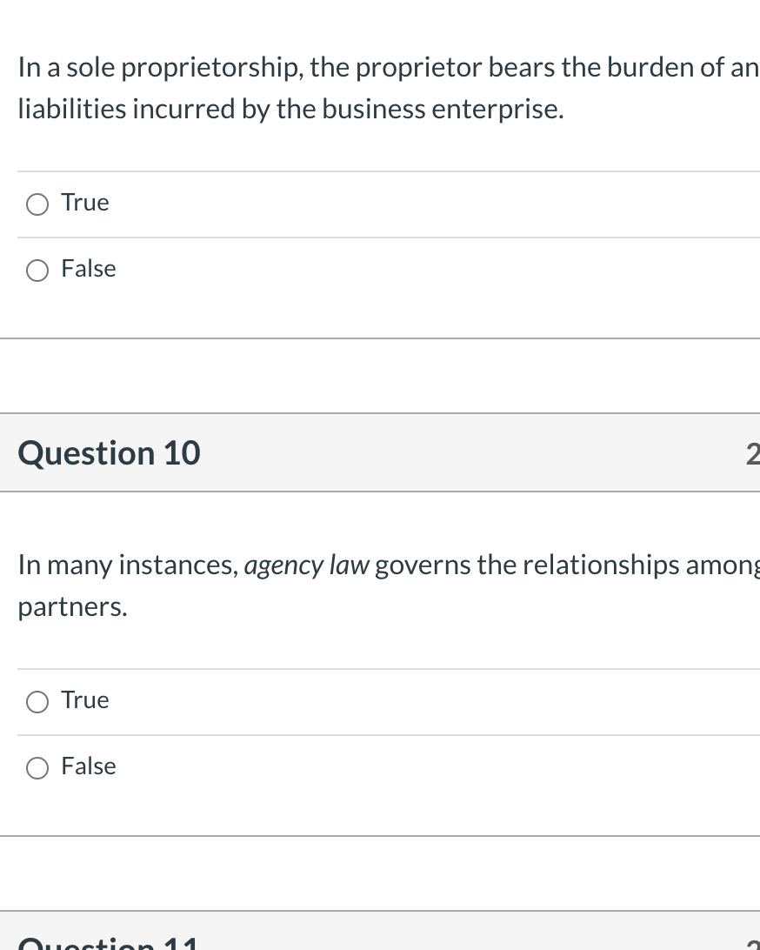Screen dimensions: 760x950
Task: Click the "False" label text in Question 10
Action: (89, 766)
